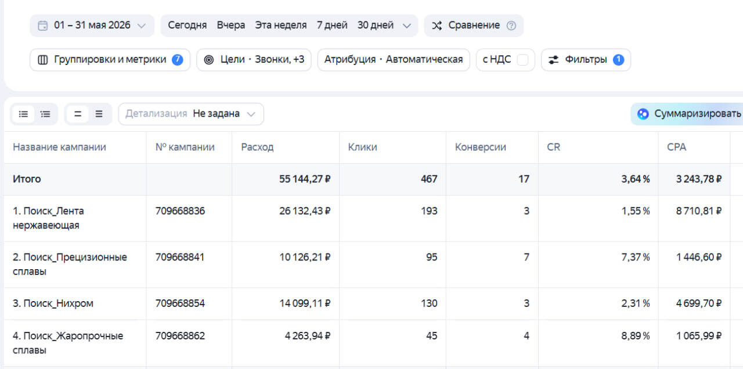Screen dimensions: 743x369
Task: Open the date range picker 01 – 31 мая 2026
Action: [x=92, y=26]
